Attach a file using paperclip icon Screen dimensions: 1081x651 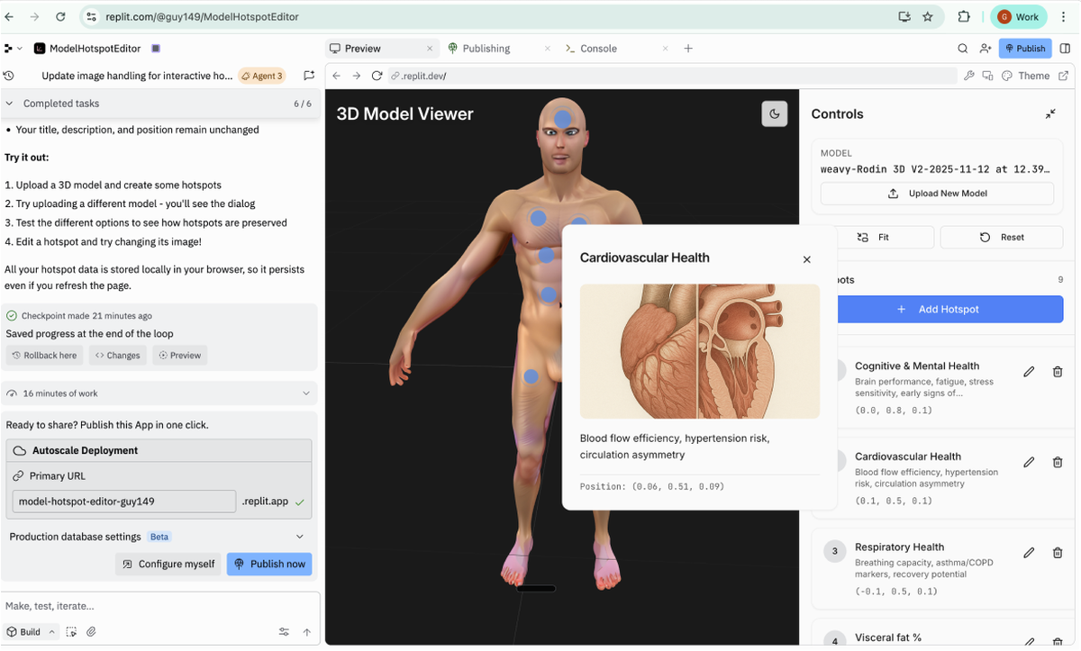pyautogui.click(x=91, y=632)
